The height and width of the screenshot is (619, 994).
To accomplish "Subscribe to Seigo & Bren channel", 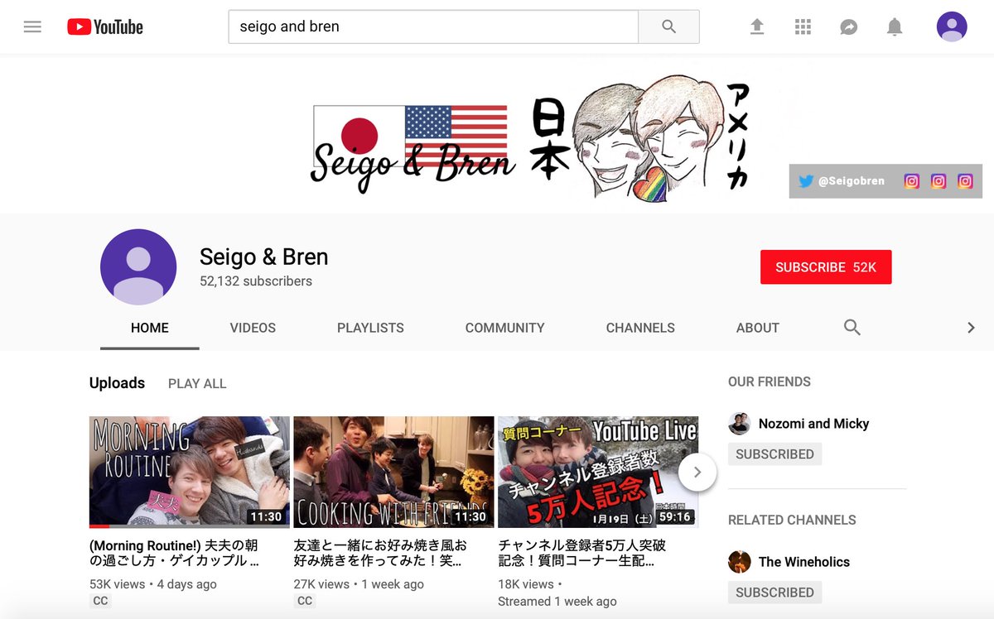I will 826,267.
